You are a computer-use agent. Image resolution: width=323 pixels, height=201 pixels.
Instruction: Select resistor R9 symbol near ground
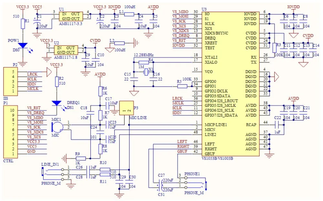81,158
